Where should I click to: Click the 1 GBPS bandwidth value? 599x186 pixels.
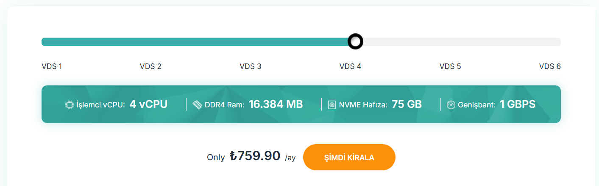tap(518, 104)
